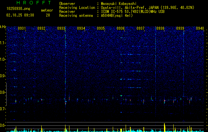Screen dimensions: 208x132
Task: Click the tallest yellow peak near 0938
Action: (x=164, y=127)
